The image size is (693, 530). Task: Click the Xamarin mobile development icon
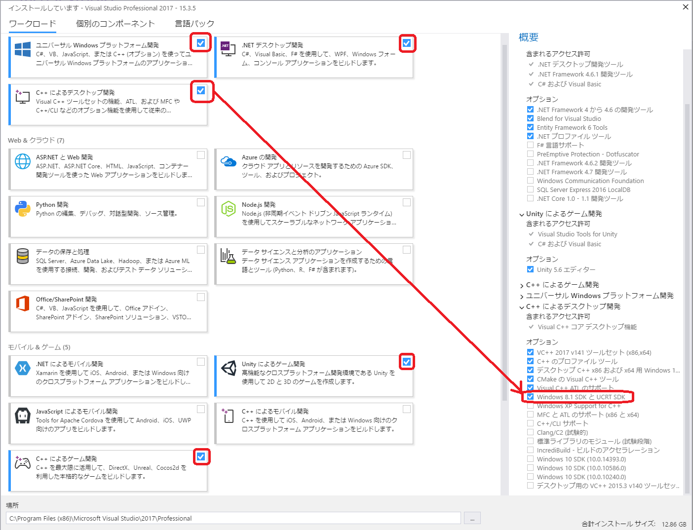(x=23, y=368)
